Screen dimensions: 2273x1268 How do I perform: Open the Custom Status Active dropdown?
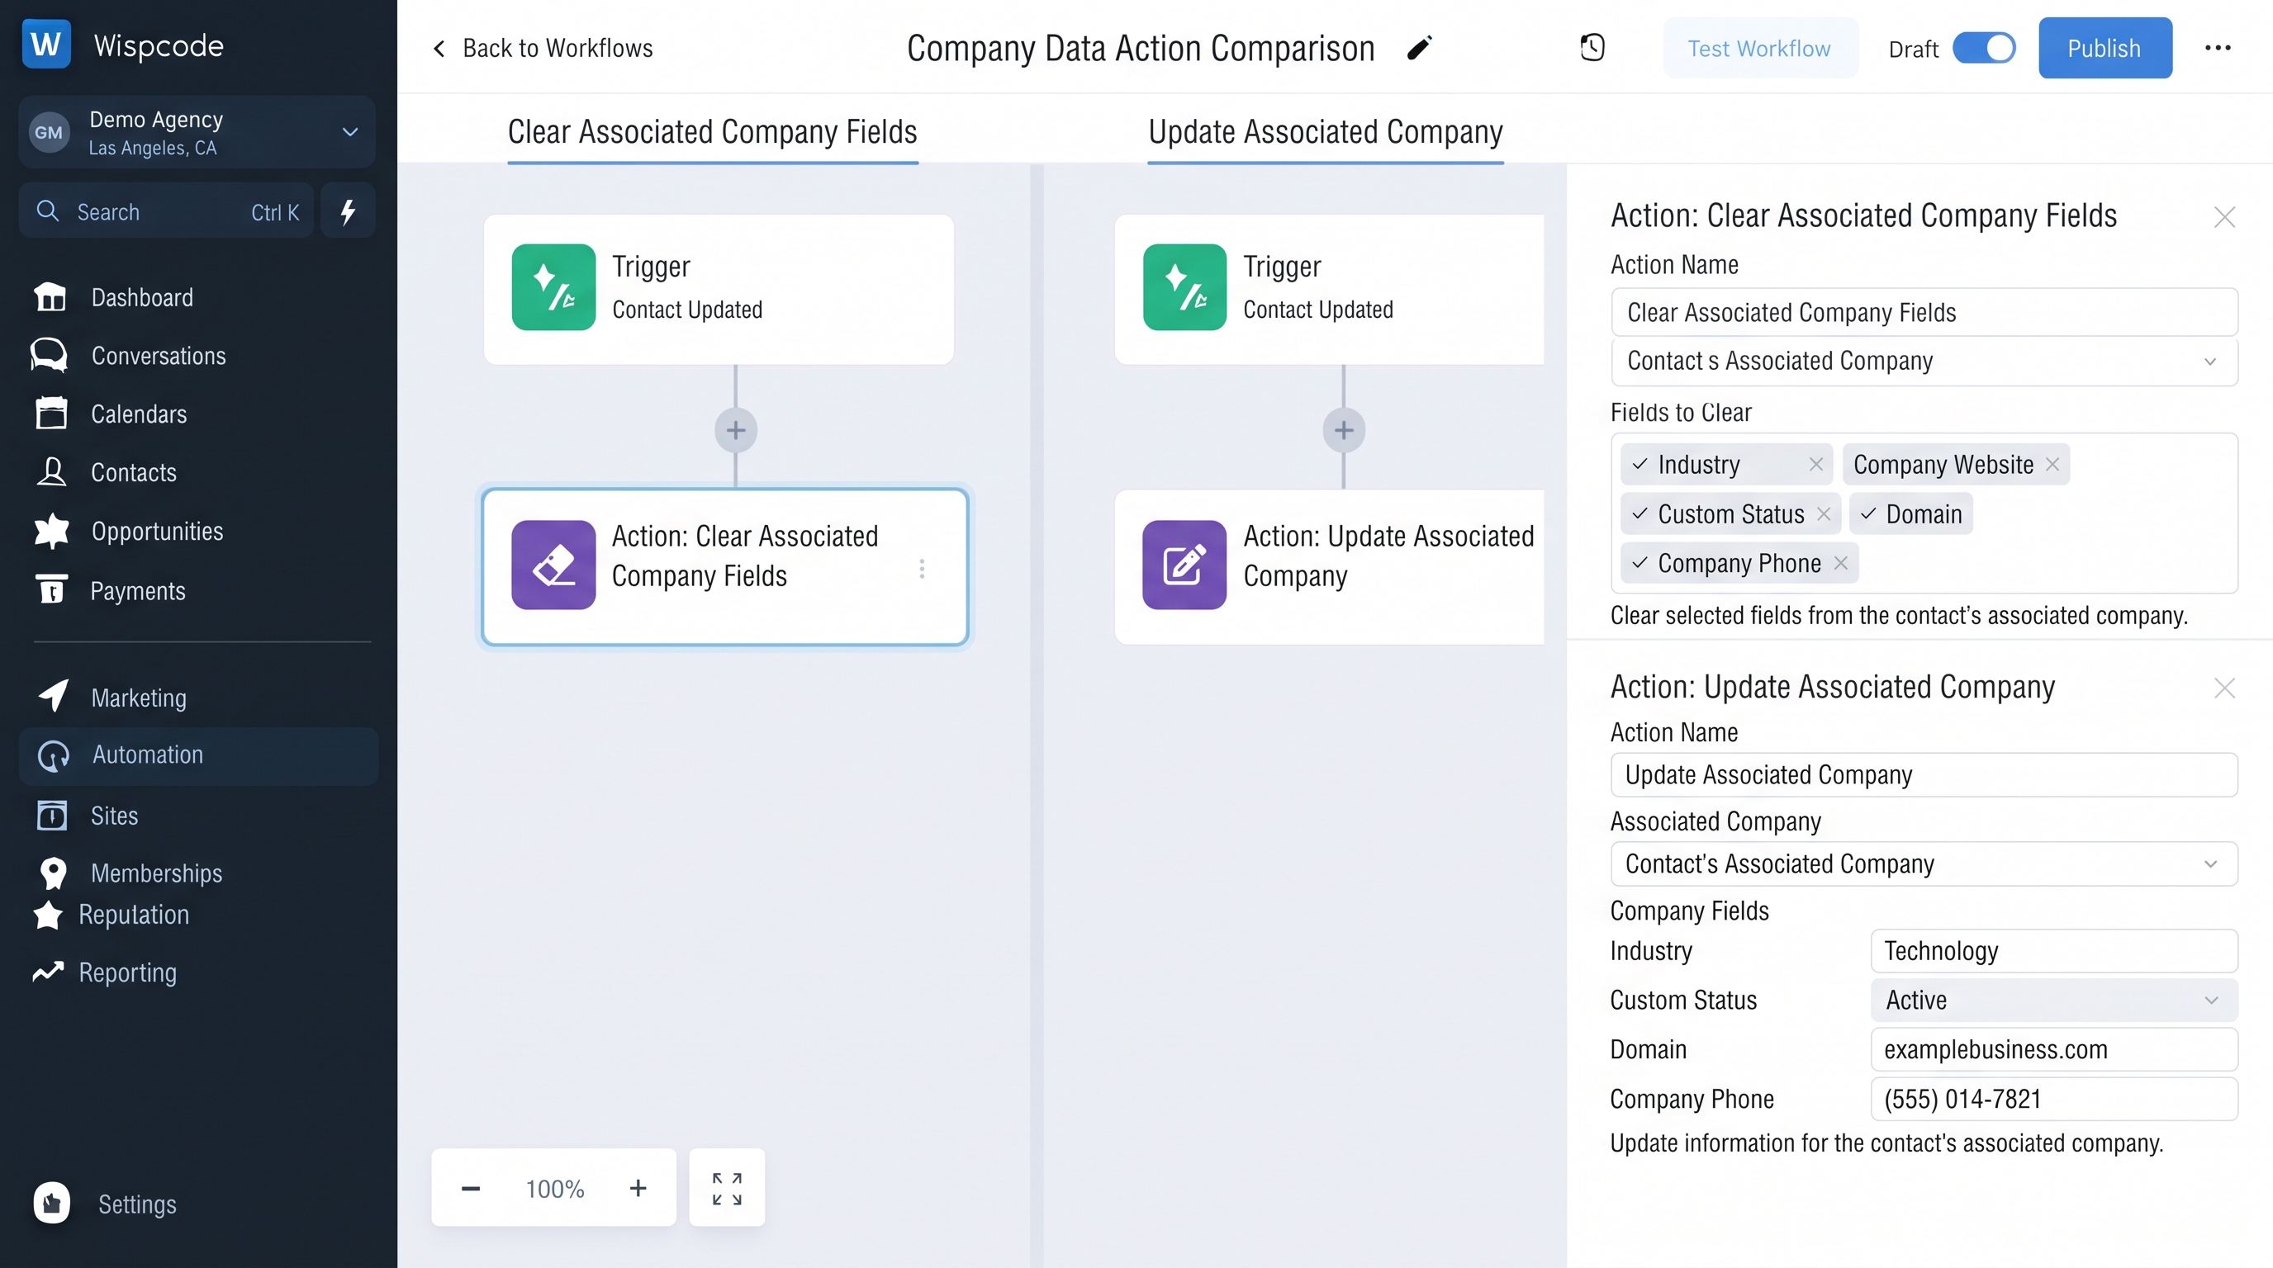click(2053, 1000)
